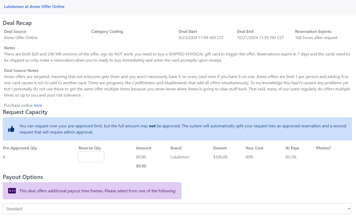Click the Request Capacity section heading
The width and height of the screenshot is (356, 220).
[25, 112]
